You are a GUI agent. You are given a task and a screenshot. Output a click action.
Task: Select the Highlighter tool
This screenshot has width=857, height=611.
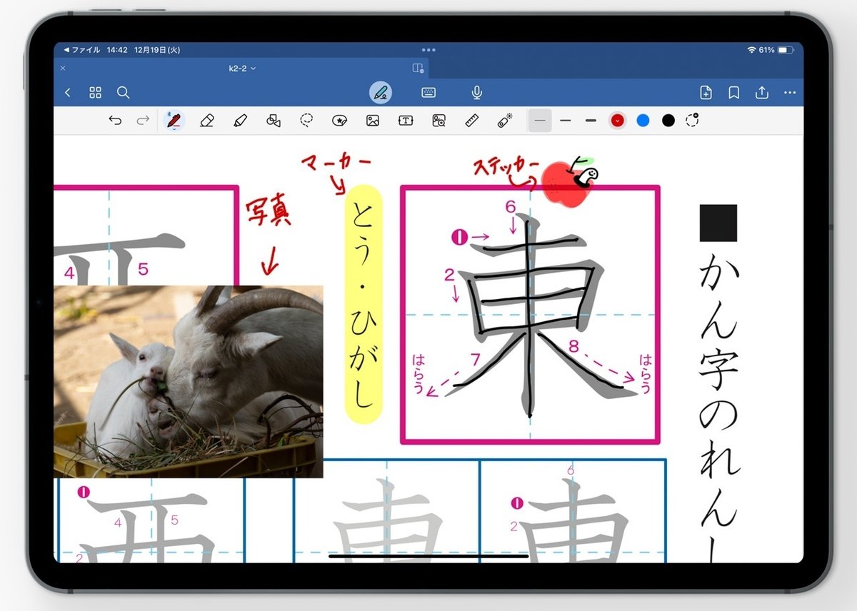pyautogui.click(x=240, y=121)
